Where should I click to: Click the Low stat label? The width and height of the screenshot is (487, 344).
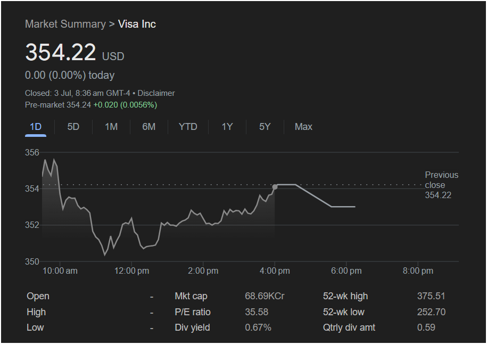coord(35,327)
